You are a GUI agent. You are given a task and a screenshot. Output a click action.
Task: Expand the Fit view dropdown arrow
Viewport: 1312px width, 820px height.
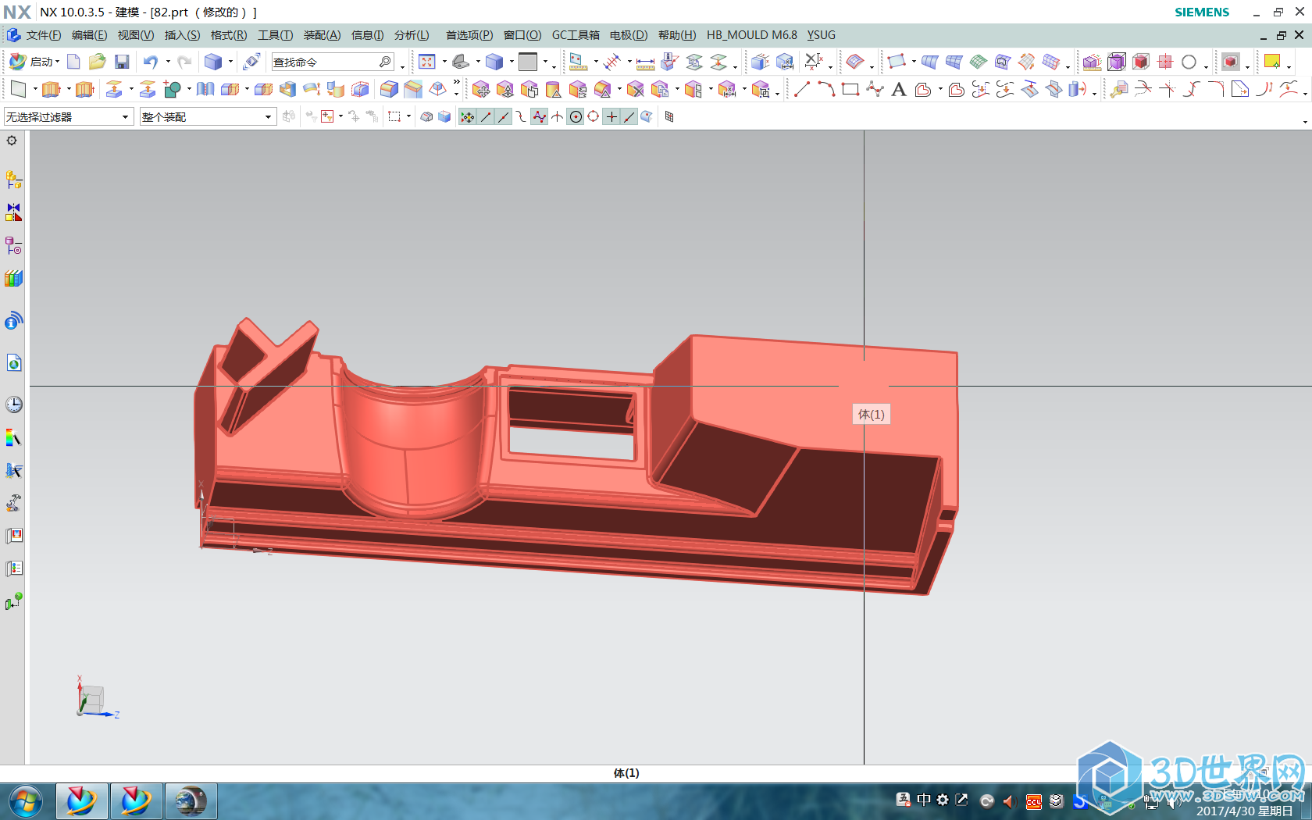(x=444, y=62)
